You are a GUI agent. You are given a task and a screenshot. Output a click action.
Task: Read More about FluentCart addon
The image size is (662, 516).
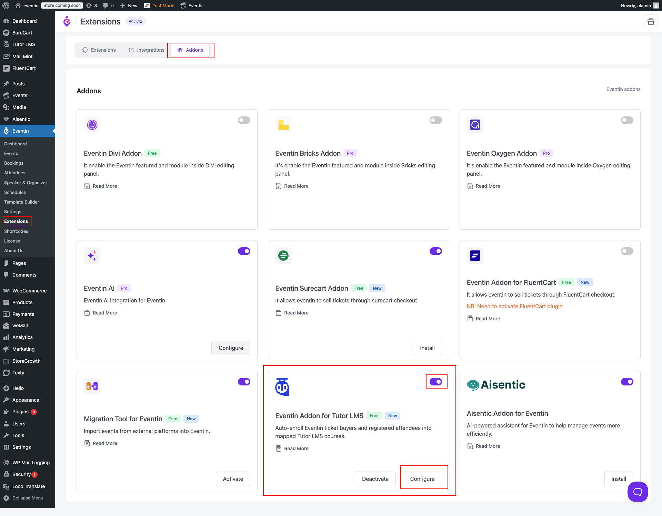click(483, 319)
